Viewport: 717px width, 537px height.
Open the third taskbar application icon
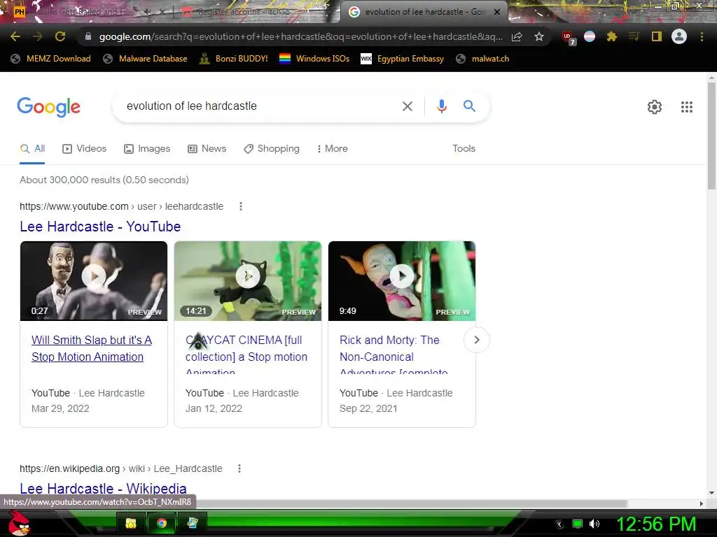pos(192,523)
